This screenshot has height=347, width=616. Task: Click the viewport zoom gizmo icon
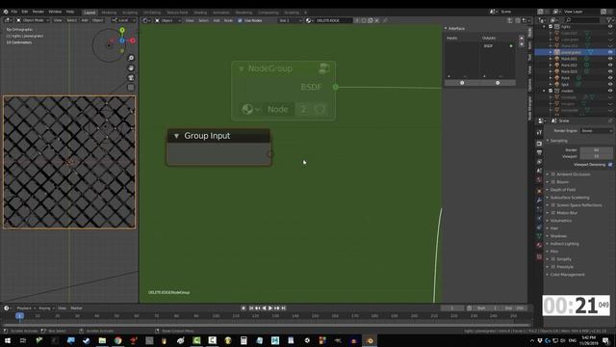pyautogui.click(x=131, y=58)
